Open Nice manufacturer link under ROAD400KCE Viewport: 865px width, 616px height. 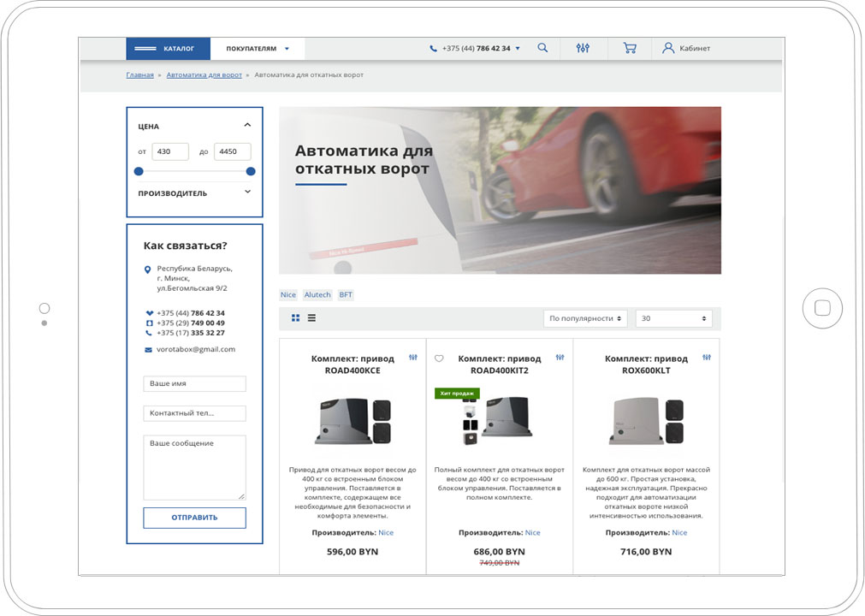tap(386, 533)
